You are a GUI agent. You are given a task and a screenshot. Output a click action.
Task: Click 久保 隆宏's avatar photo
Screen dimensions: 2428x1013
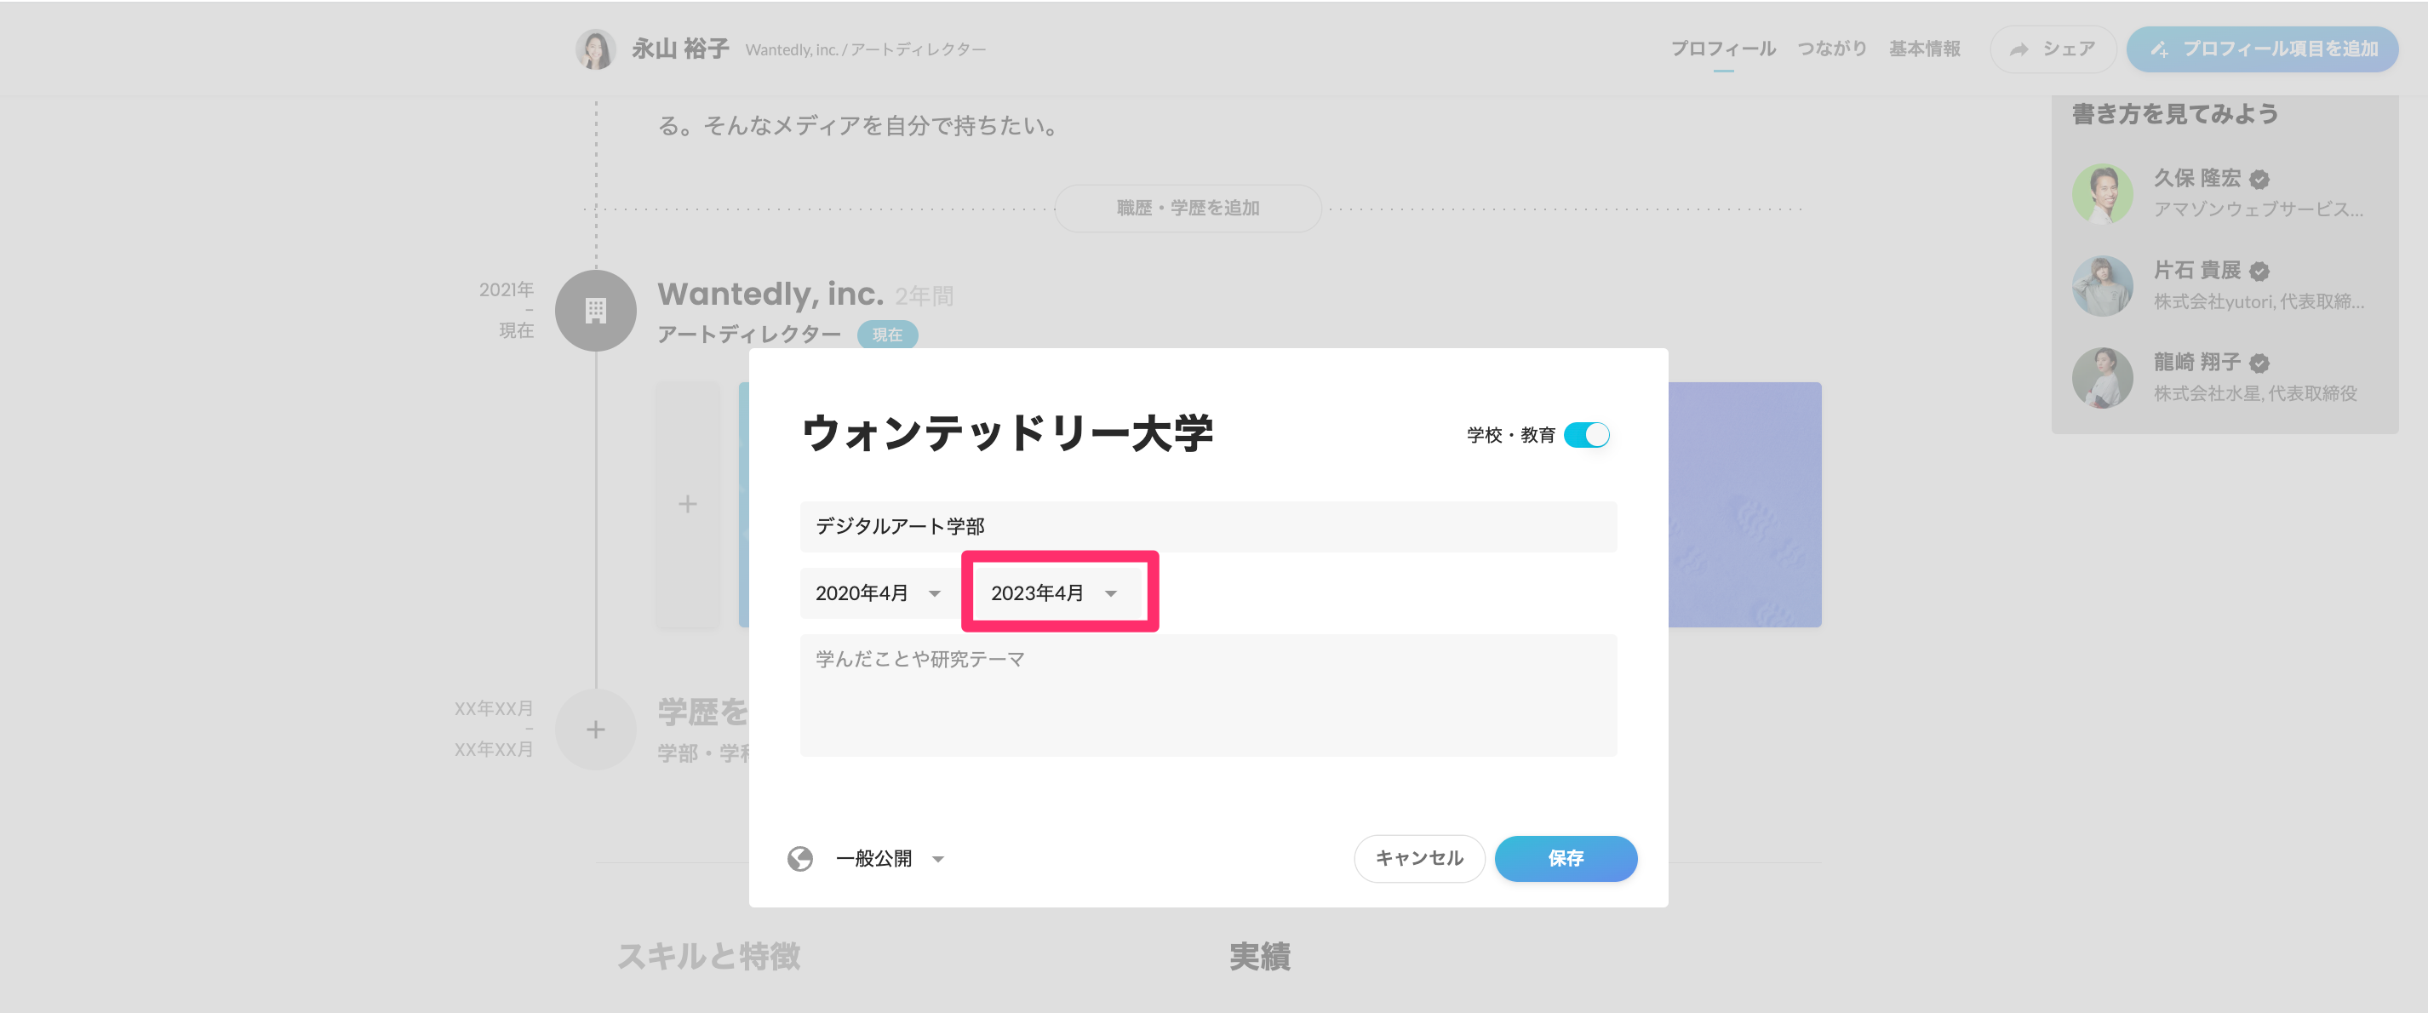coord(2102,193)
